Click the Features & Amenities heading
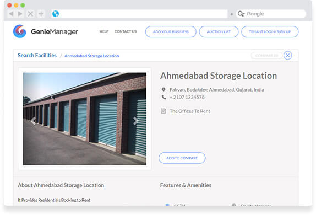Viewport: 316px width, 215px height. (x=186, y=185)
